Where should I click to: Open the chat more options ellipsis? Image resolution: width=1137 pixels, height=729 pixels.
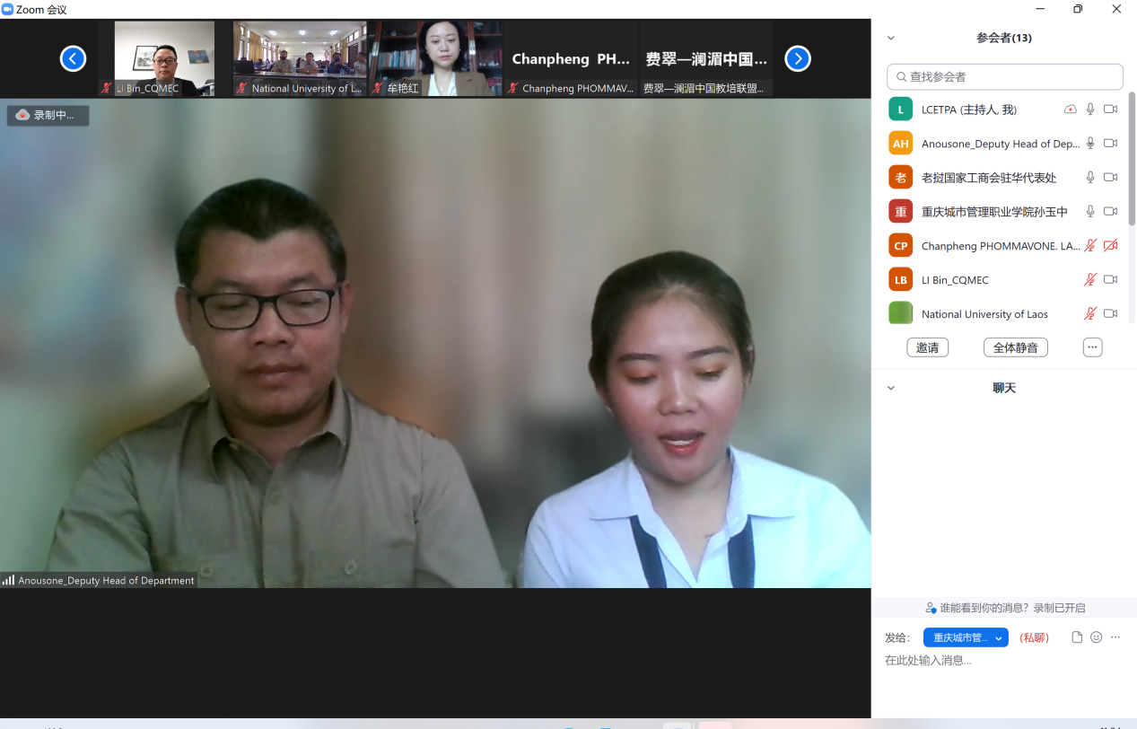1115,637
